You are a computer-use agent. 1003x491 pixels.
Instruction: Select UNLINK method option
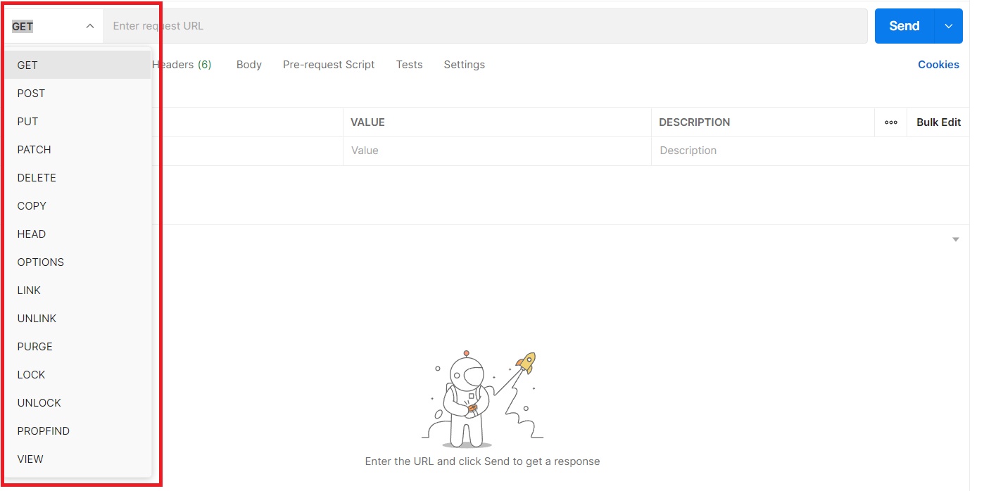coord(78,318)
